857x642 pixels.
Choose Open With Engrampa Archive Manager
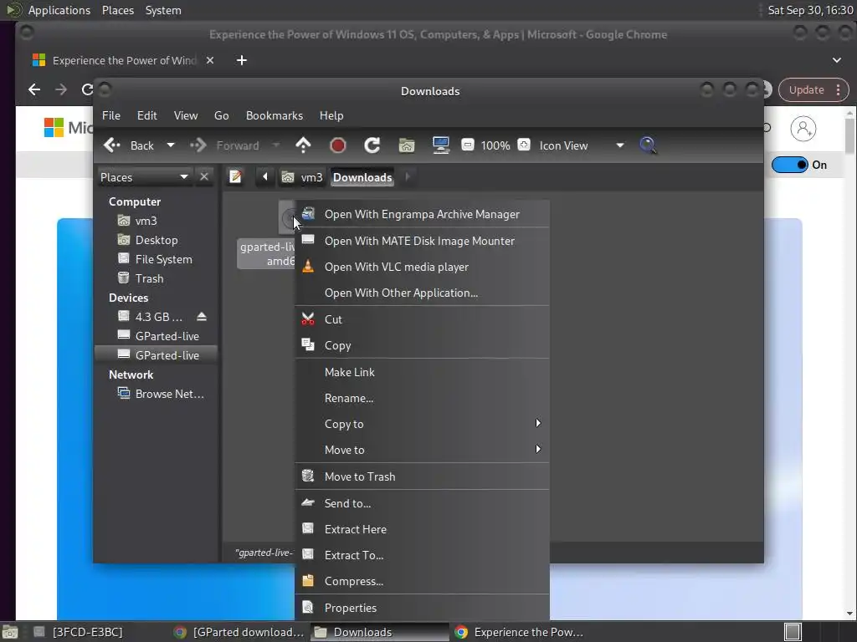(422, 214)
